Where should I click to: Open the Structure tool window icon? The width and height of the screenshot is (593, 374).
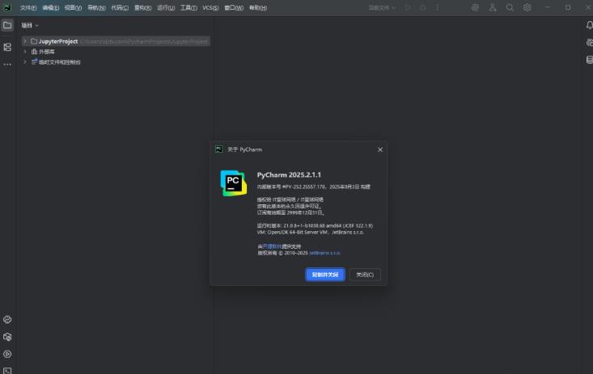click(x=7, y=47)
